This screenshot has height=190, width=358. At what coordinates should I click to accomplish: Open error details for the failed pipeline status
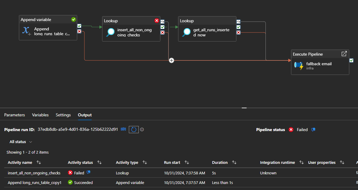(x=313, y=130)
